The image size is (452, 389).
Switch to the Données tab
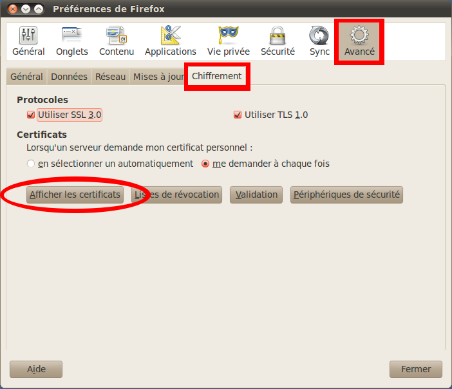[x=69, y=77]
